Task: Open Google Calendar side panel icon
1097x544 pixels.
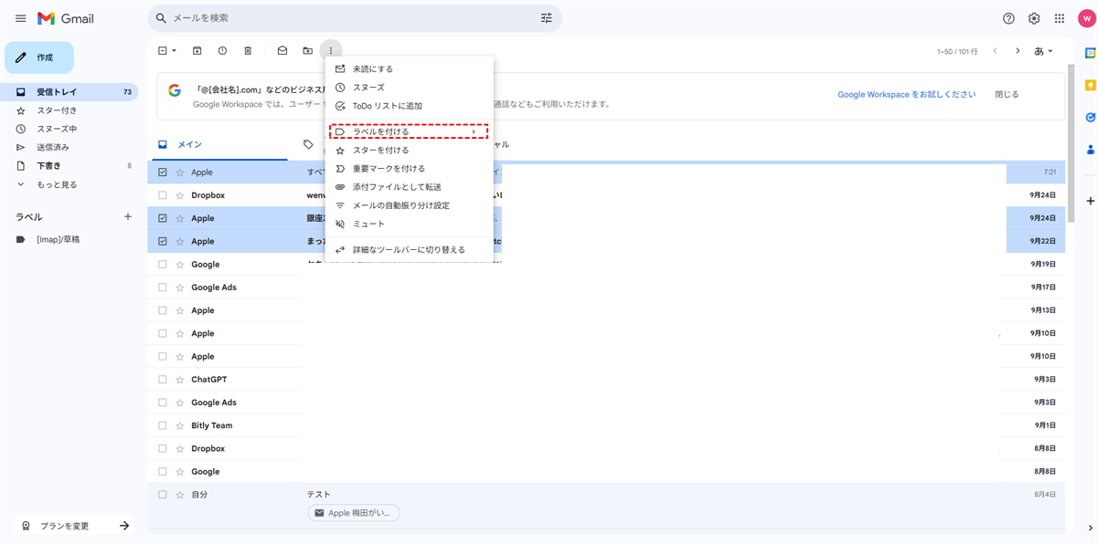Action: pyautogui.click(x=1090, y=53)
